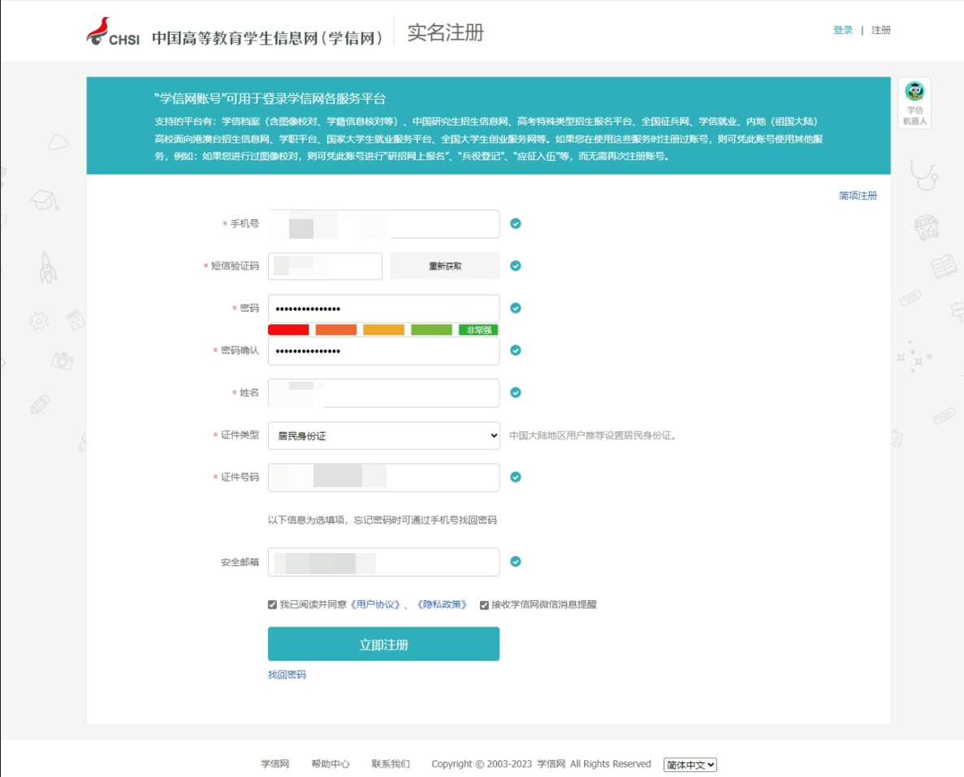Click the checkmark icon beside 安全邮箱 field

coord(515,561)
